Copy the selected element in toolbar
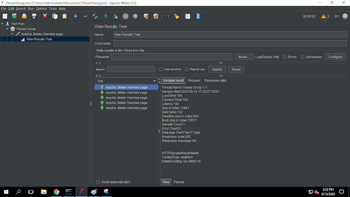The height and width of the screenshot is (197, 350). [x=55, y=16]
